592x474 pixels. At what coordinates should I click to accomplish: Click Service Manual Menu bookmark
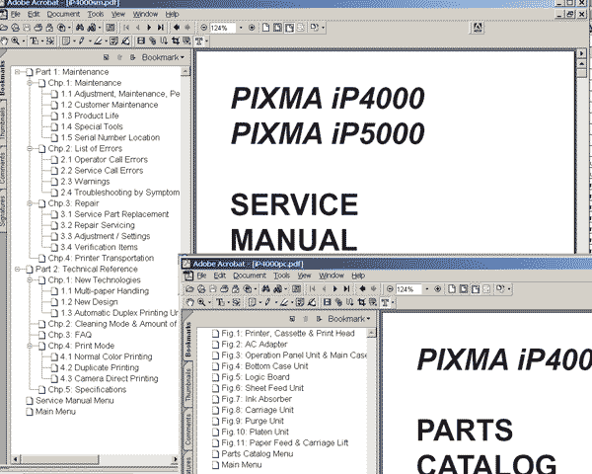coord(74,401)
